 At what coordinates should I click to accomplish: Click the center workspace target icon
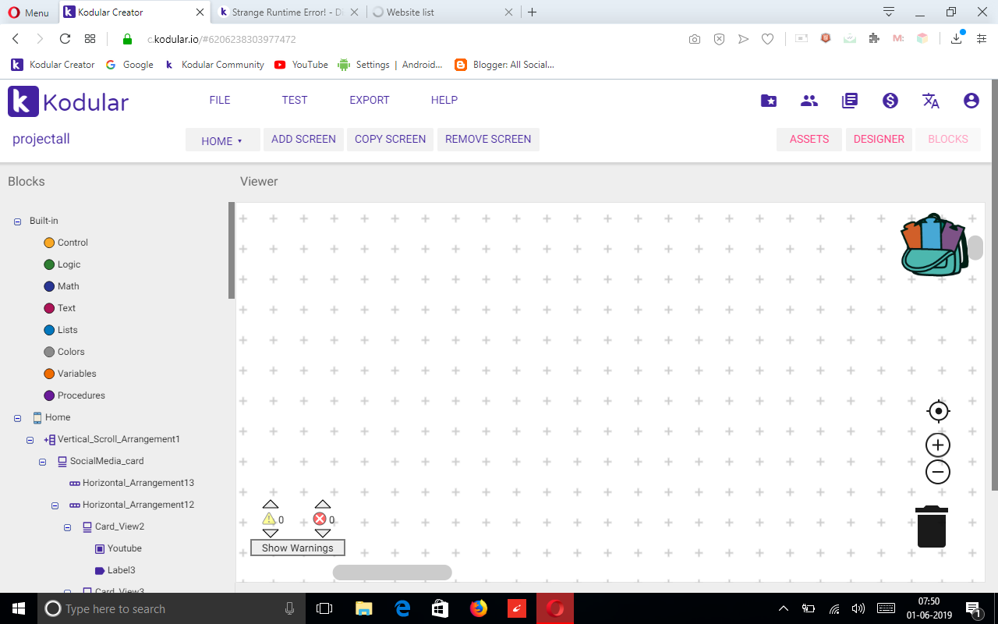pyautogui.click(x=938, y=411)
